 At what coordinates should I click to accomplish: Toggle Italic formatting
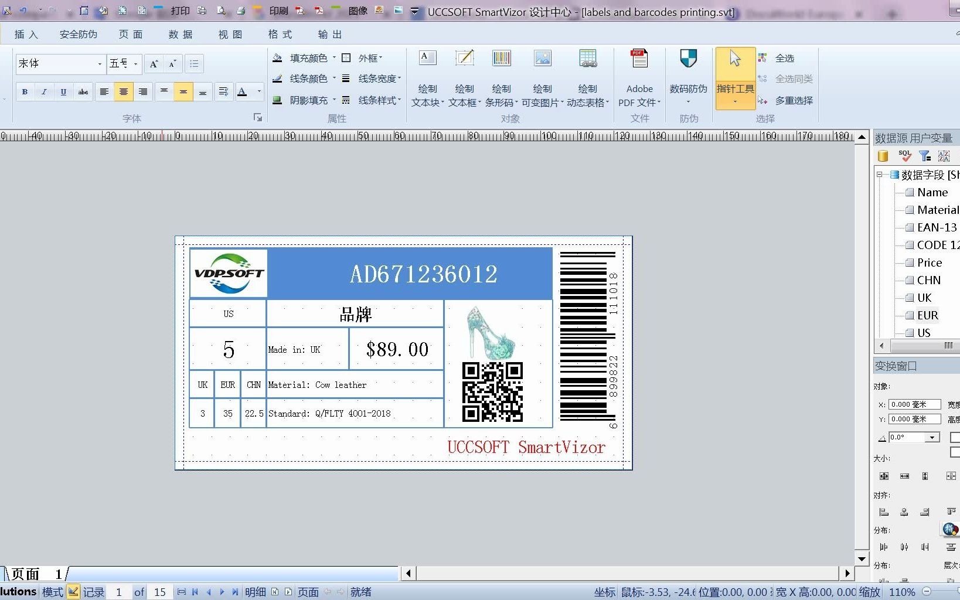point(44,91)
